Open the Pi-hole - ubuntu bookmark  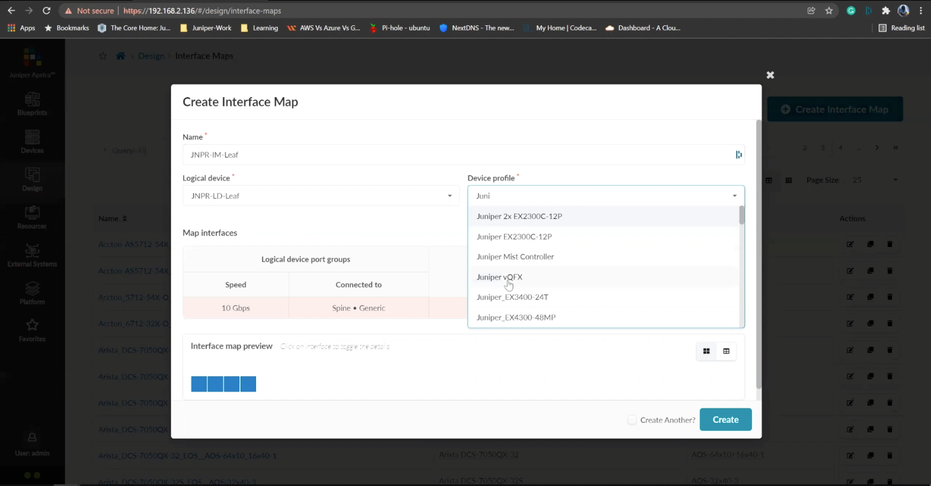pyautogui.click(x=400, y=28)
